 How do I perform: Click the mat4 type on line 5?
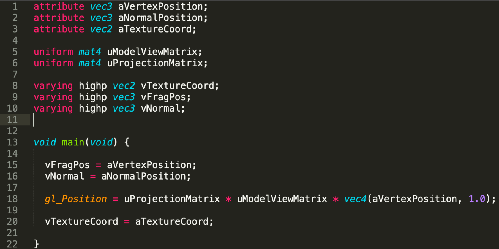(90, 52)
